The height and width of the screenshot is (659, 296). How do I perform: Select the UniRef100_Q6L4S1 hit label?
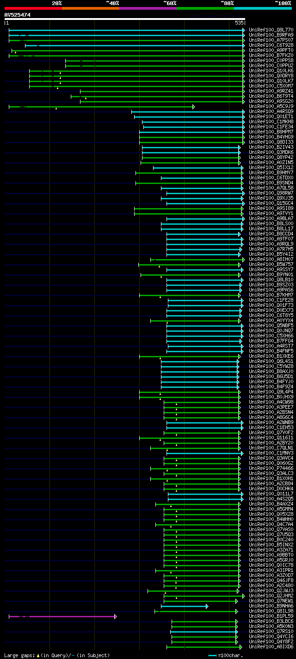271,361
